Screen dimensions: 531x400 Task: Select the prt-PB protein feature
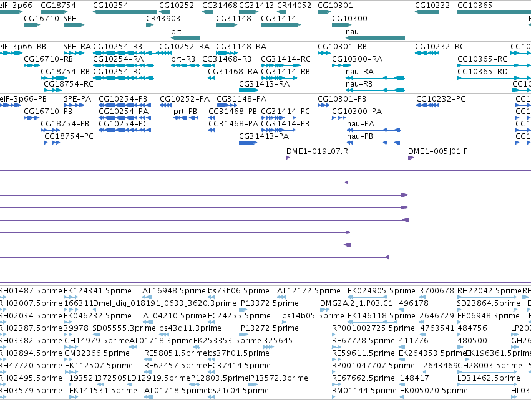(x=186, y=118)
